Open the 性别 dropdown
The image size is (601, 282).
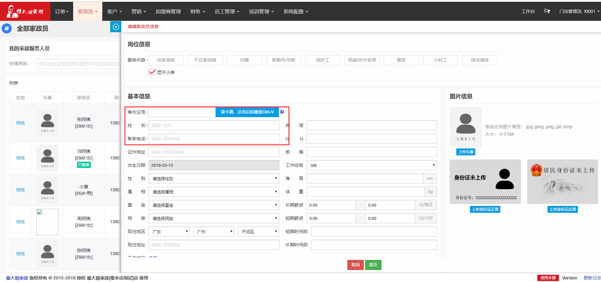coord(214,178)
